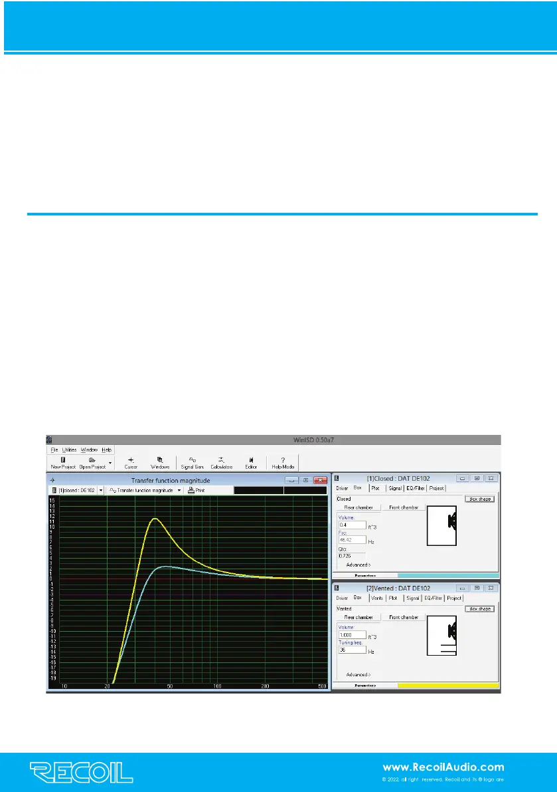Switch to EQ/Filter tab in the Vented project
The image size is (557, 792).
433,598
